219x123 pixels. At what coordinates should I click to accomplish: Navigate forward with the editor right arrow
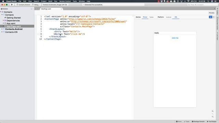click(38, 9)
